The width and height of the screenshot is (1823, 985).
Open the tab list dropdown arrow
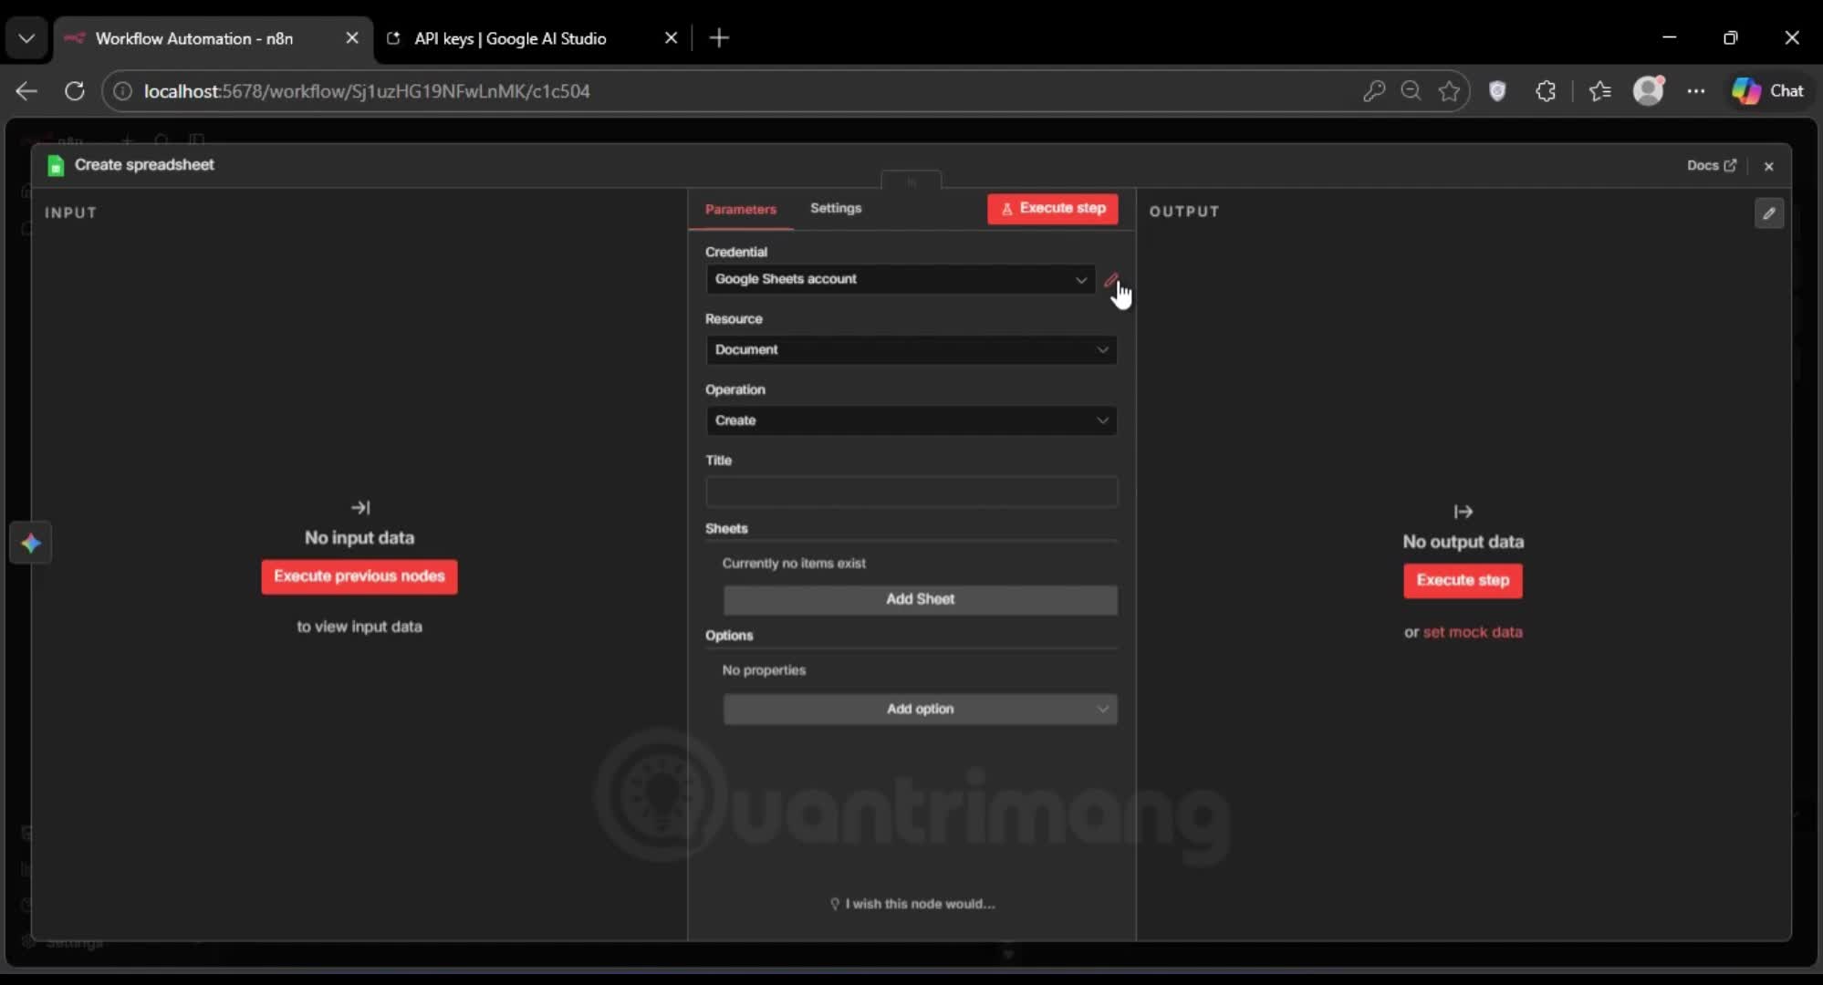coord(26,38)
